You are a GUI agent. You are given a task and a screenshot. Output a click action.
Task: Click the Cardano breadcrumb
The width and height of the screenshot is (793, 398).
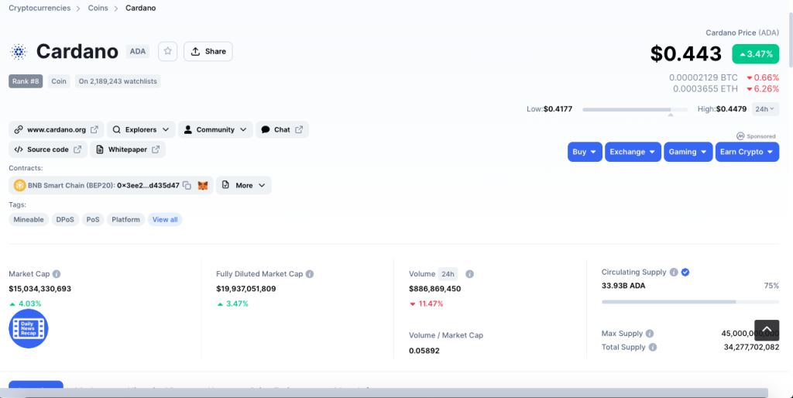point(141,8)
